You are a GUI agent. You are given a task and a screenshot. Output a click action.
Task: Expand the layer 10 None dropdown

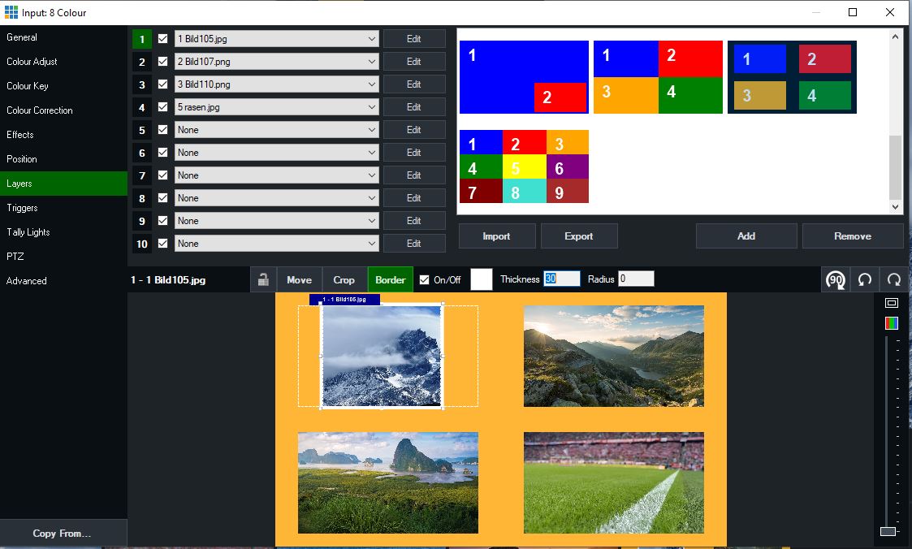[x=277, y=244]
